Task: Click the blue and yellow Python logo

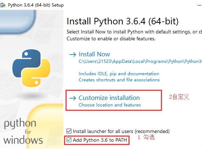Action: (31, 68)
